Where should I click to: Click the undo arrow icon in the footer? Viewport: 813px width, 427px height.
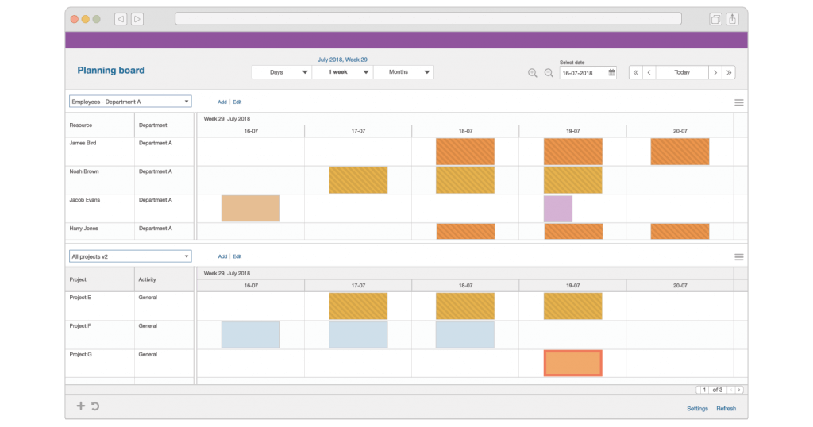[x=95, y=406]
